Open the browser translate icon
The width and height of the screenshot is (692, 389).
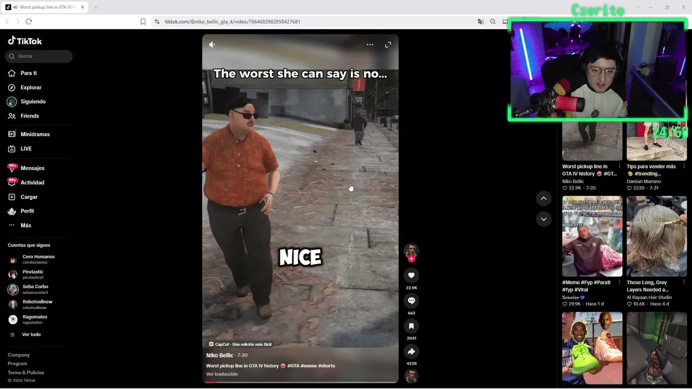[481, 22]
